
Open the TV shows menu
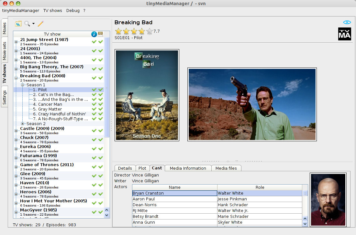coord(53,10)
